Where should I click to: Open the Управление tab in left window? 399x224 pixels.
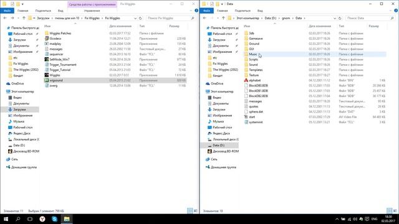[92, 11]
